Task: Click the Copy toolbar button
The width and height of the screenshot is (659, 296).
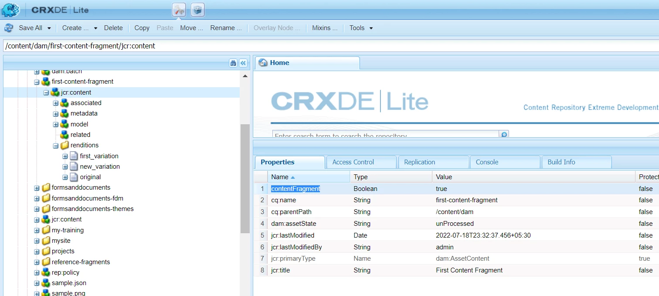Action: pos(142,28)
